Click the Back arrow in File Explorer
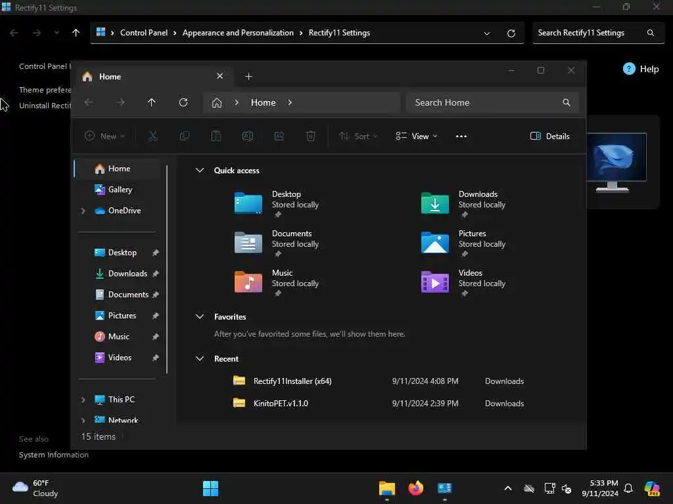The height and width of the screenshot is (504, 673). point(89,102)
